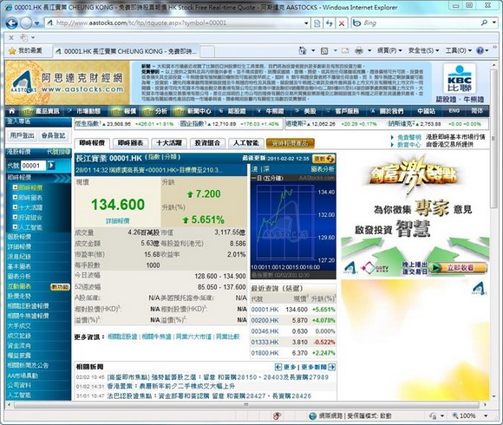Click the intraday price chart thumbnail
Viewport: 503px width, 425px height.
pyautogui.click(x=292, y=226)
